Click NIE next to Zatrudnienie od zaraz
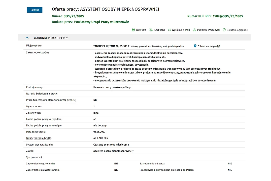Image resolution: width=271 pixels, height=181 pixels. pyautogui.click(x=230, y=164)
